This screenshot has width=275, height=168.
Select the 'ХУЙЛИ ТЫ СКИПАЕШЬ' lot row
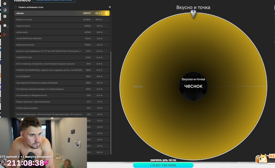click(62, 70)
